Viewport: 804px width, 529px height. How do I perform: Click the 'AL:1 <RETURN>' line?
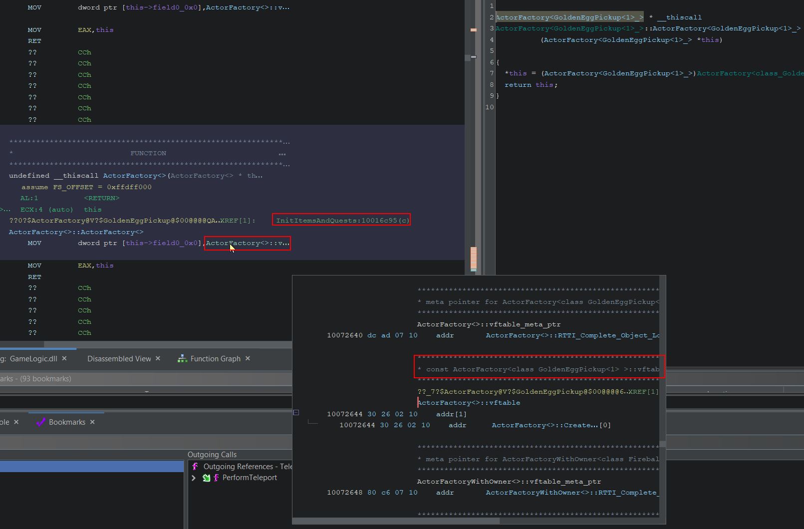tap(70, 198)
